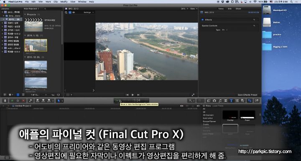Jump to next edit in viewer
301x161 pixels.
coord(138,95)
